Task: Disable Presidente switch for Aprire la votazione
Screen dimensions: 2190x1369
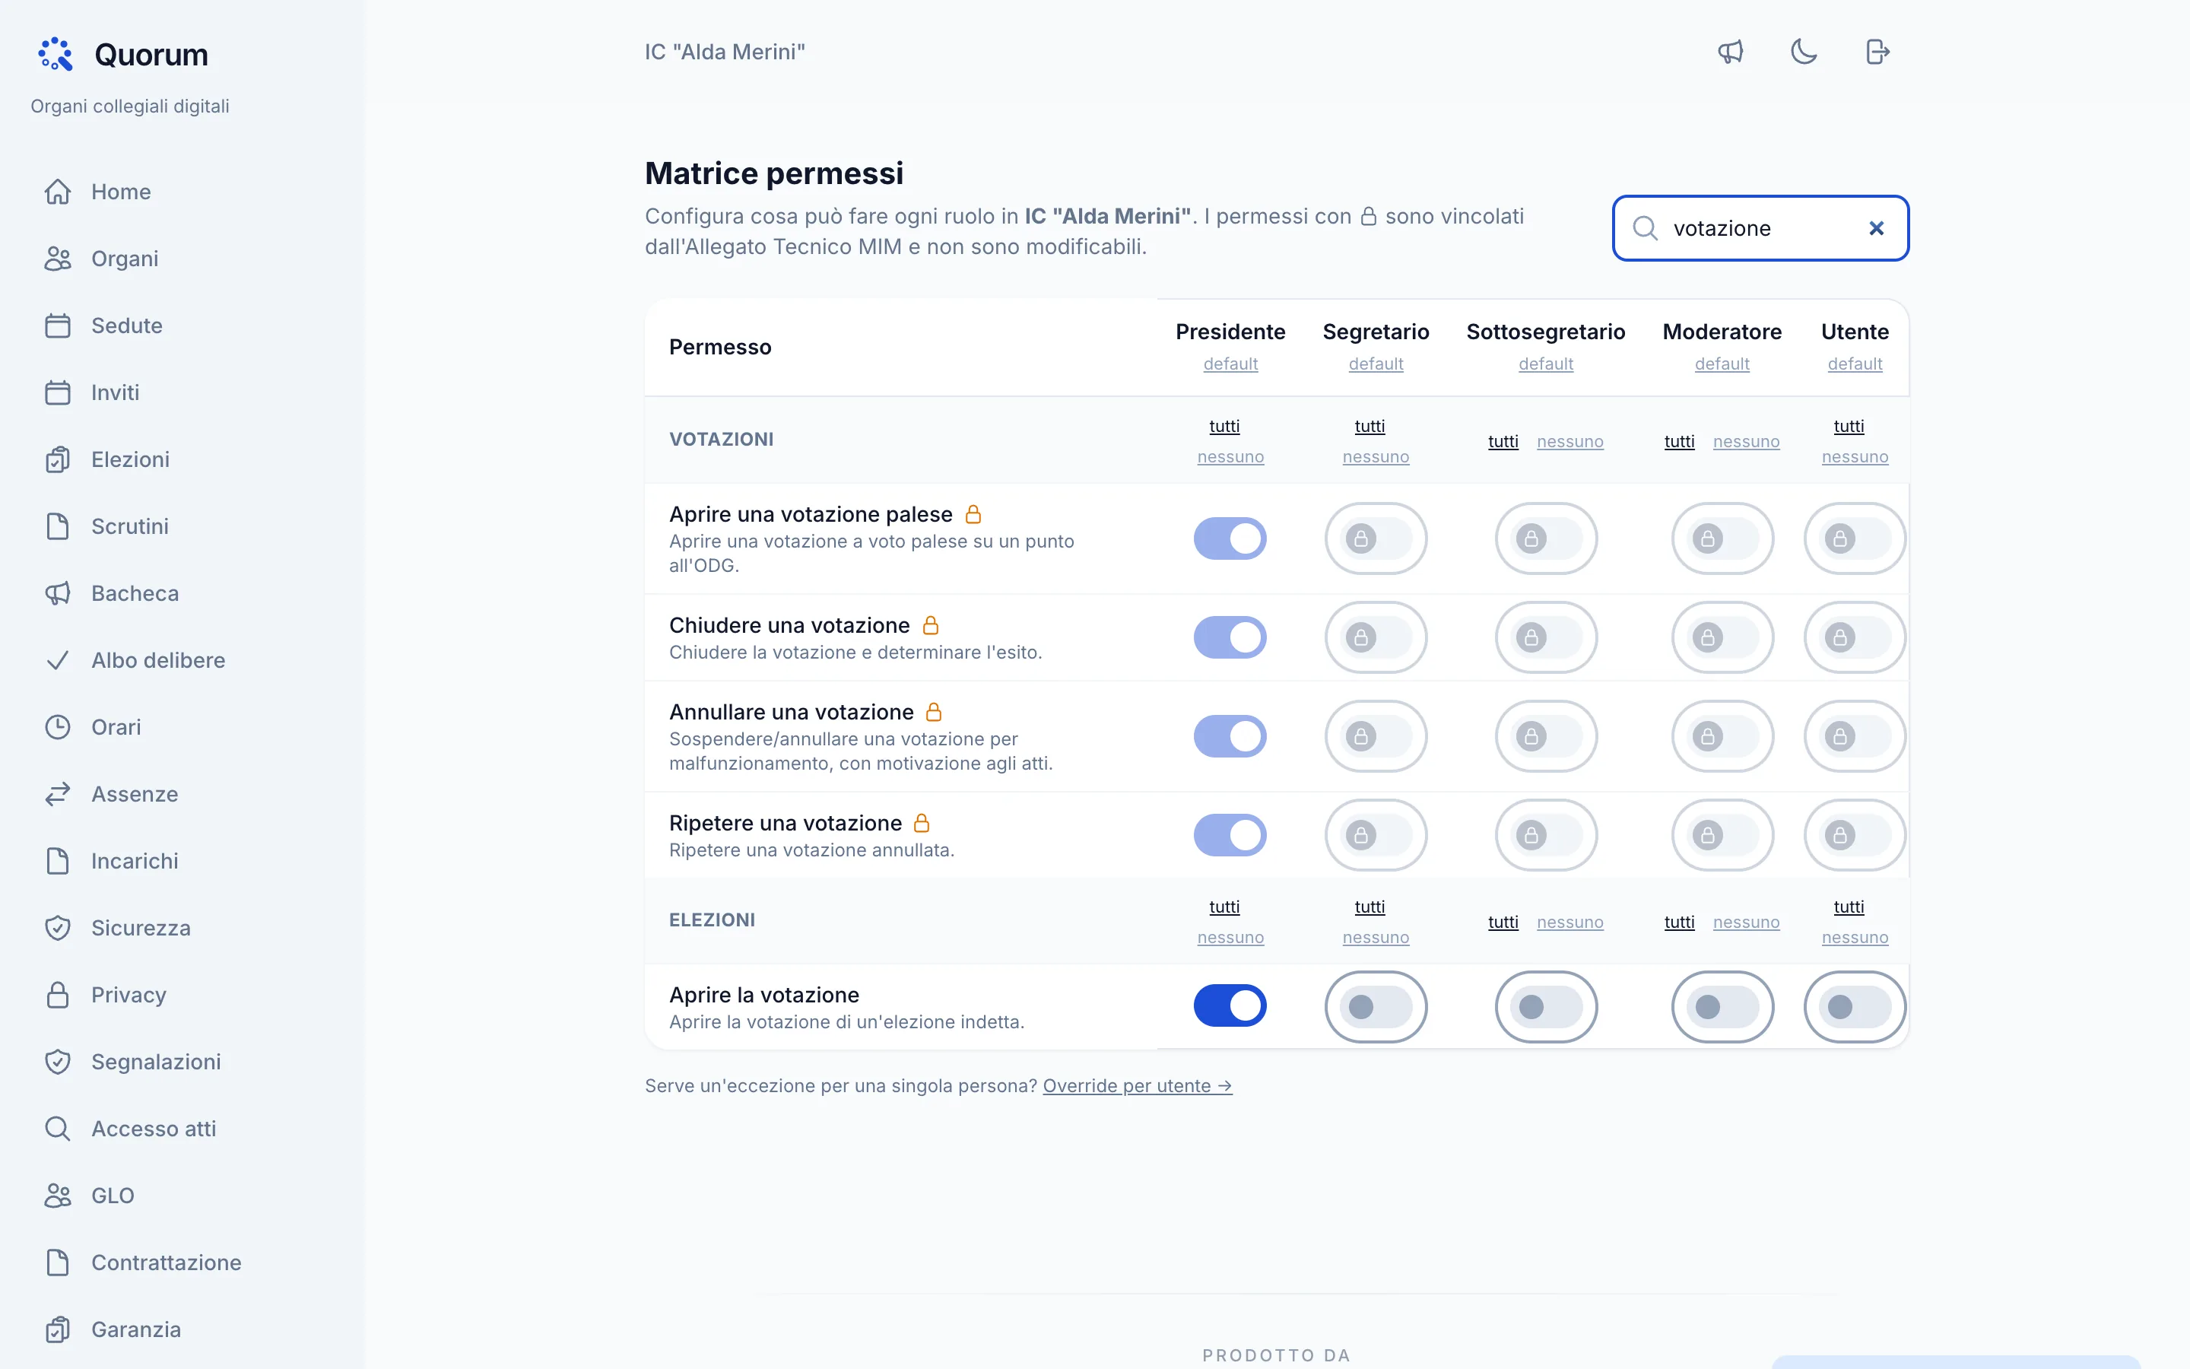Action: tap(1230, 1006)
